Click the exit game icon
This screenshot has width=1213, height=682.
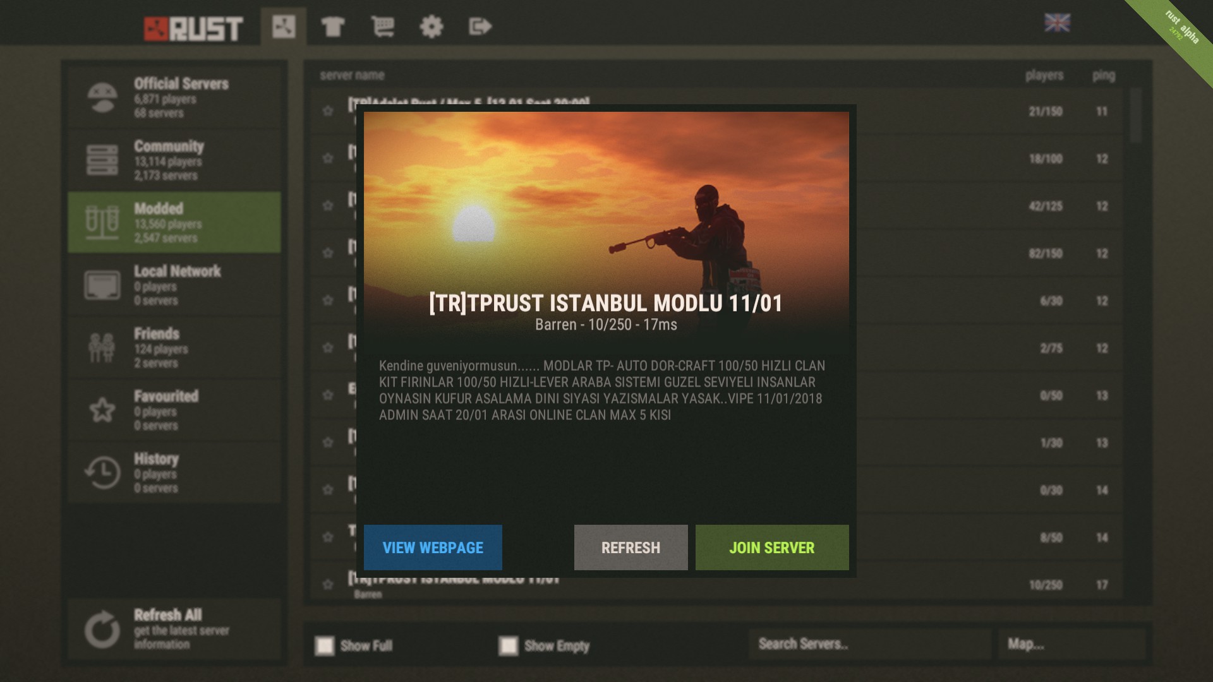(480, 27)
